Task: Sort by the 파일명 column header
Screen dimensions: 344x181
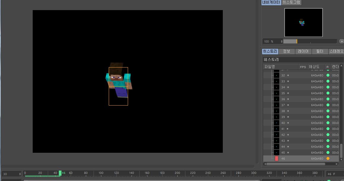Action: tap(281, 67)
